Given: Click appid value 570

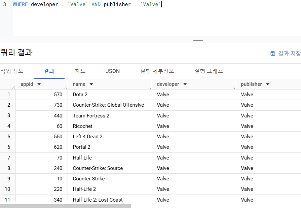Looking at the screenshot, I should coord(58,95).
